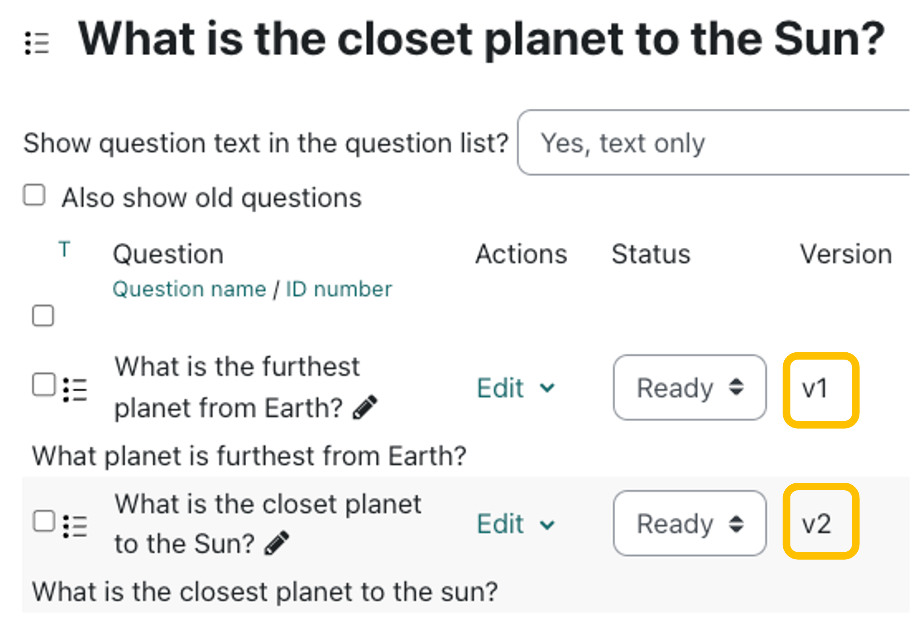Screen dimensions: 910x617
Task: Sort by Question name link
Action: coord(189,289)
